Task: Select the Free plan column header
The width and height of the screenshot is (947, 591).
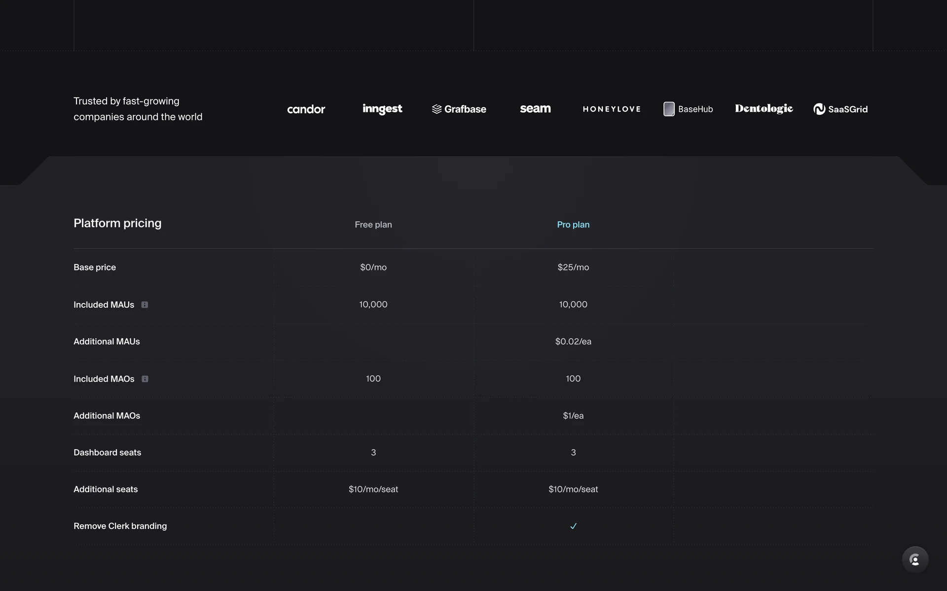Action: coord(373,225)
